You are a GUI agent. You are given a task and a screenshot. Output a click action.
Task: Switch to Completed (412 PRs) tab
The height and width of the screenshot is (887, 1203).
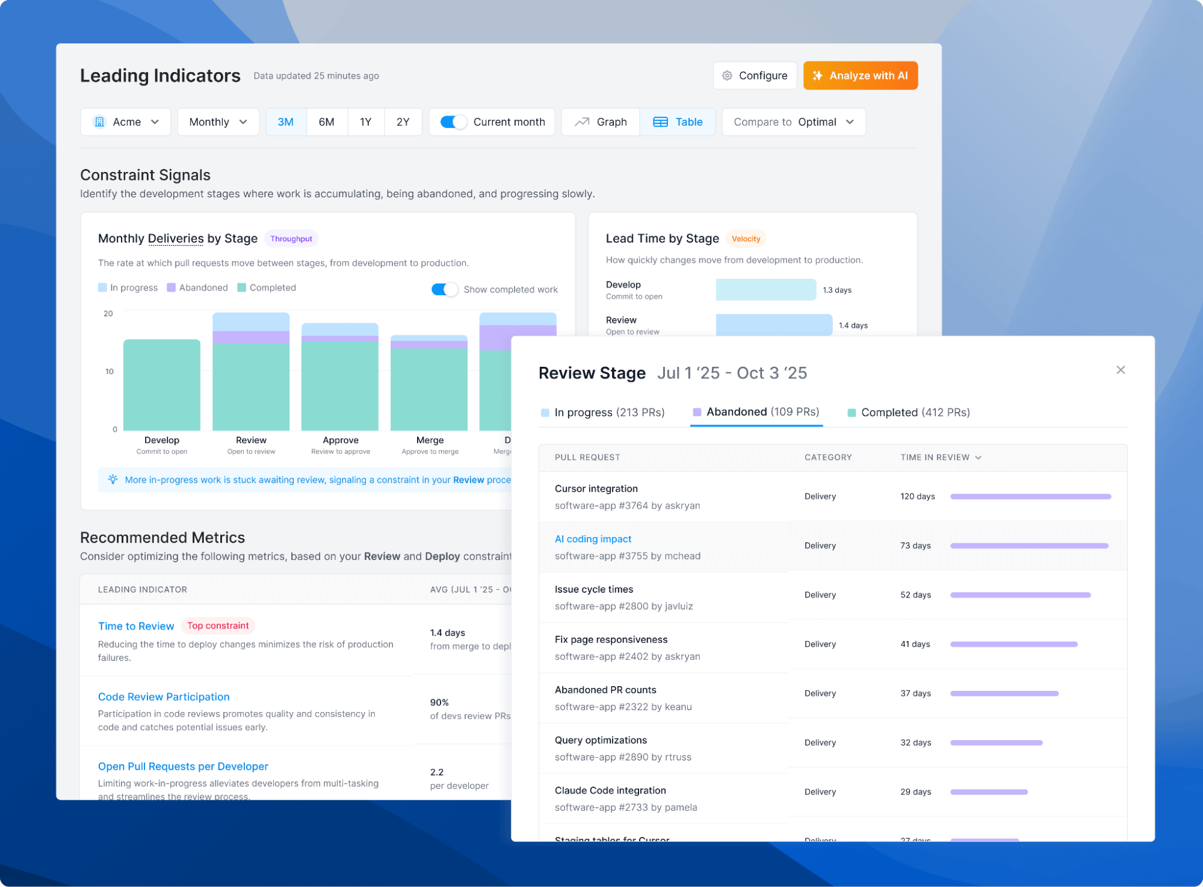908,413
